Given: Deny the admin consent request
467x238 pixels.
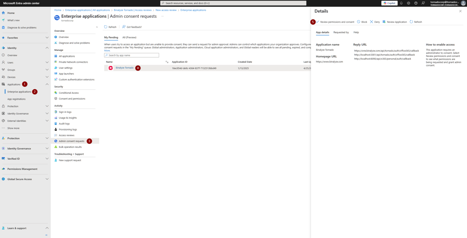Looking at the screenshot, I should [375, 22].
